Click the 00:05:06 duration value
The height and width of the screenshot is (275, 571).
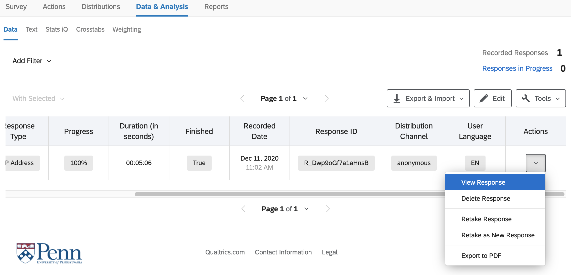pyautogui.click(x=139, y=163)
